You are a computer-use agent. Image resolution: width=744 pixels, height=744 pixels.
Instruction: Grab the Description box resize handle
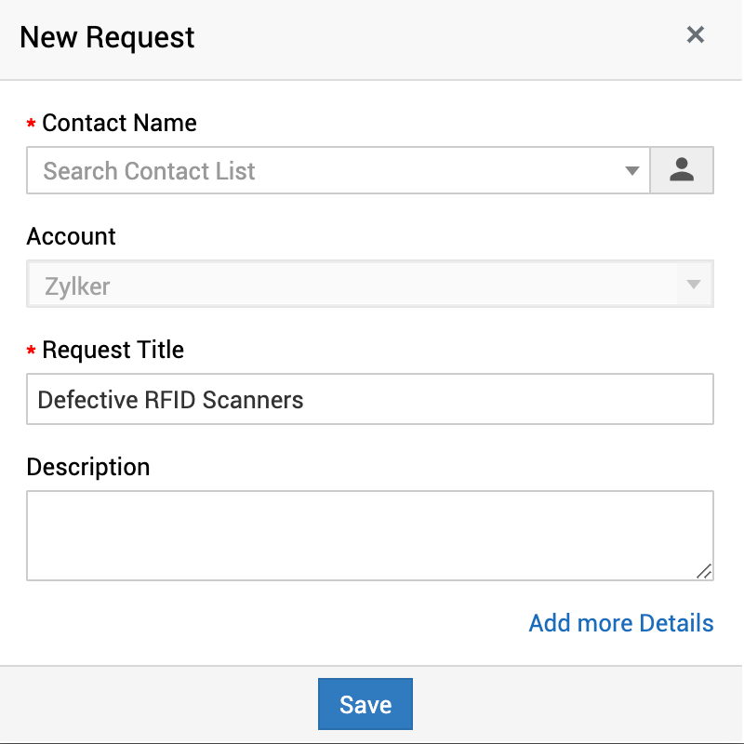pyautogui.click(x=705, y=572)
